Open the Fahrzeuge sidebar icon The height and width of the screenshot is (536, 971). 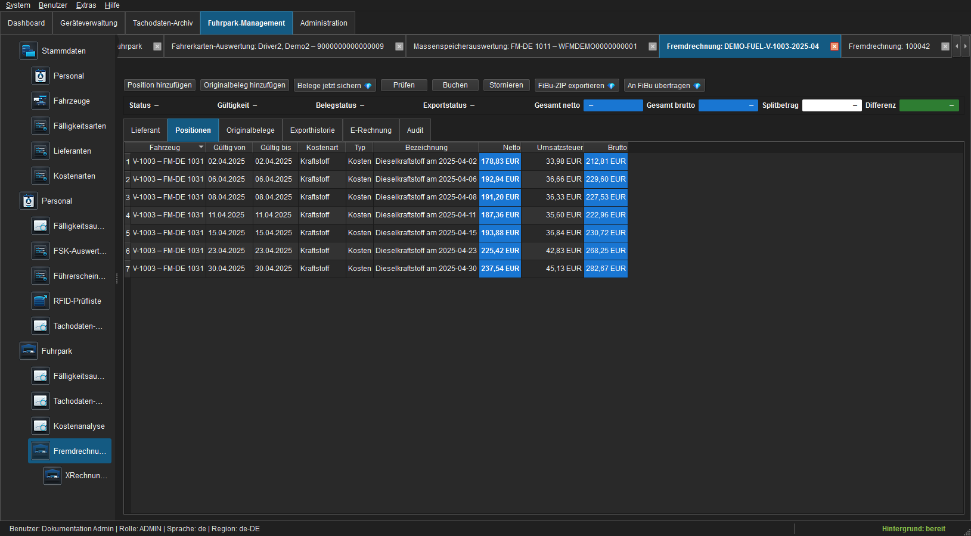(41, 101)
